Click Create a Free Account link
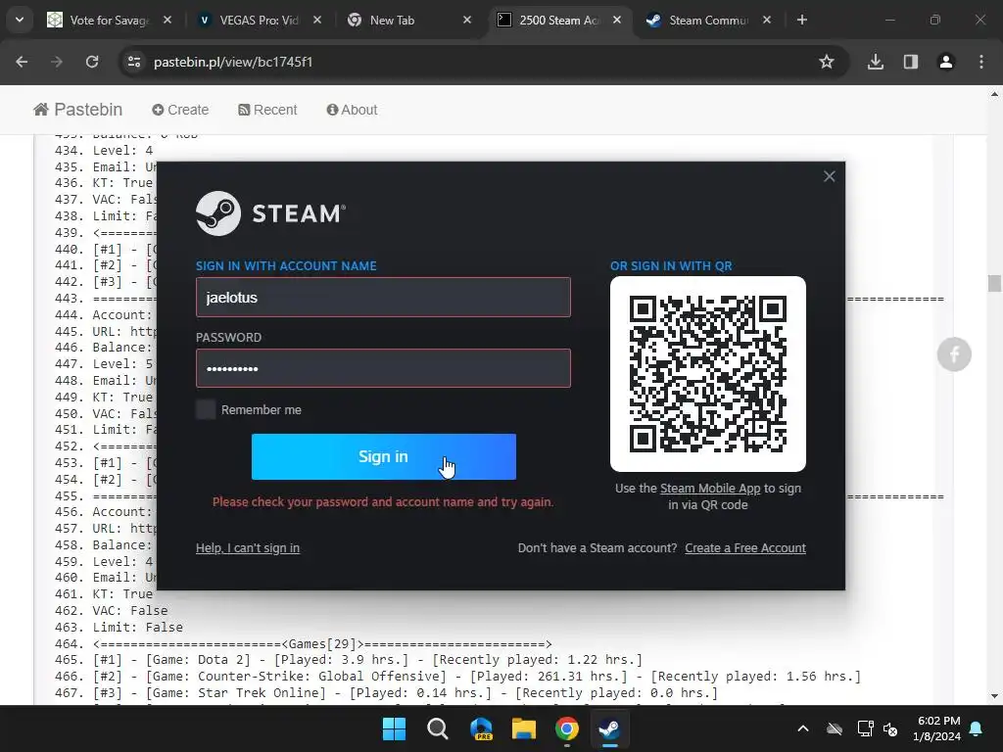This screenshot has width=1003, height=752. click(745, 548)
